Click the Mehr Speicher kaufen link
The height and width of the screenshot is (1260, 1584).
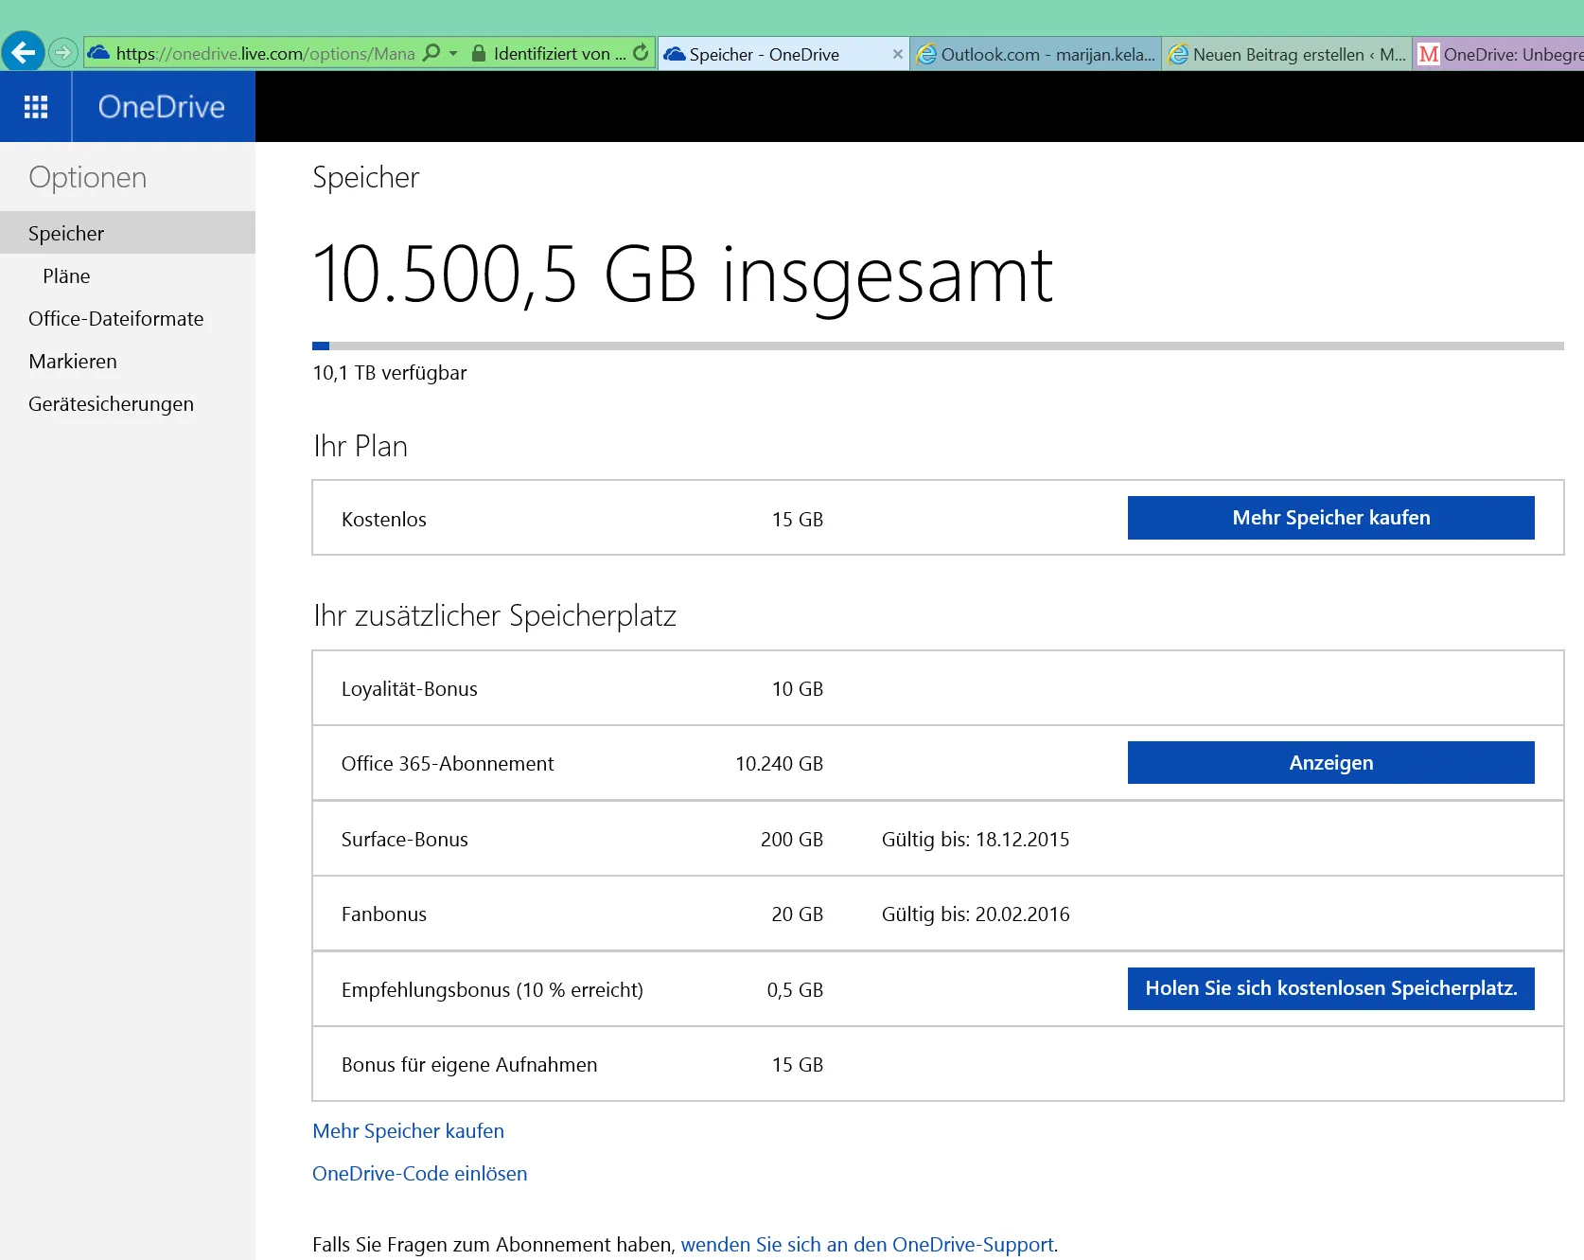coord(408,1131)
